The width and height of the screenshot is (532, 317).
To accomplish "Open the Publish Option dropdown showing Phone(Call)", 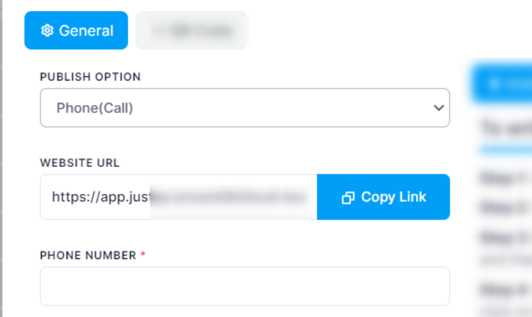I will tap(235, 108).
